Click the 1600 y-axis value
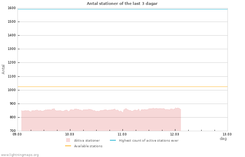This screenshot has width=245, height=157. 11,8
